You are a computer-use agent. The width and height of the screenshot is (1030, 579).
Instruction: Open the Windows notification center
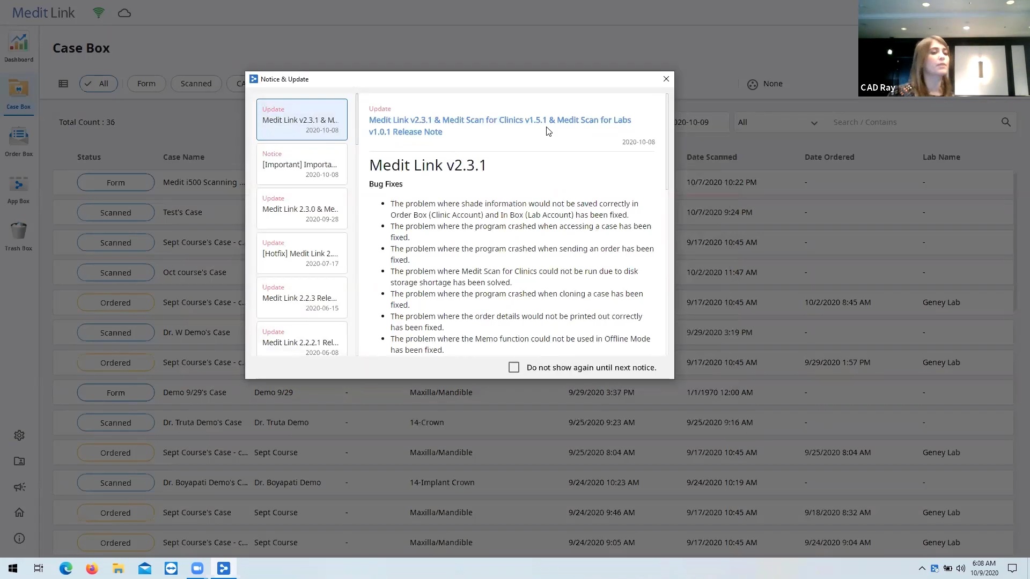pyautogui.click(x=1012, y=568)
